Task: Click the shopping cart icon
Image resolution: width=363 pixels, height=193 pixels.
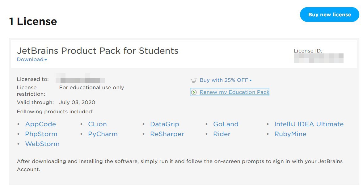Action: [194, 80]
